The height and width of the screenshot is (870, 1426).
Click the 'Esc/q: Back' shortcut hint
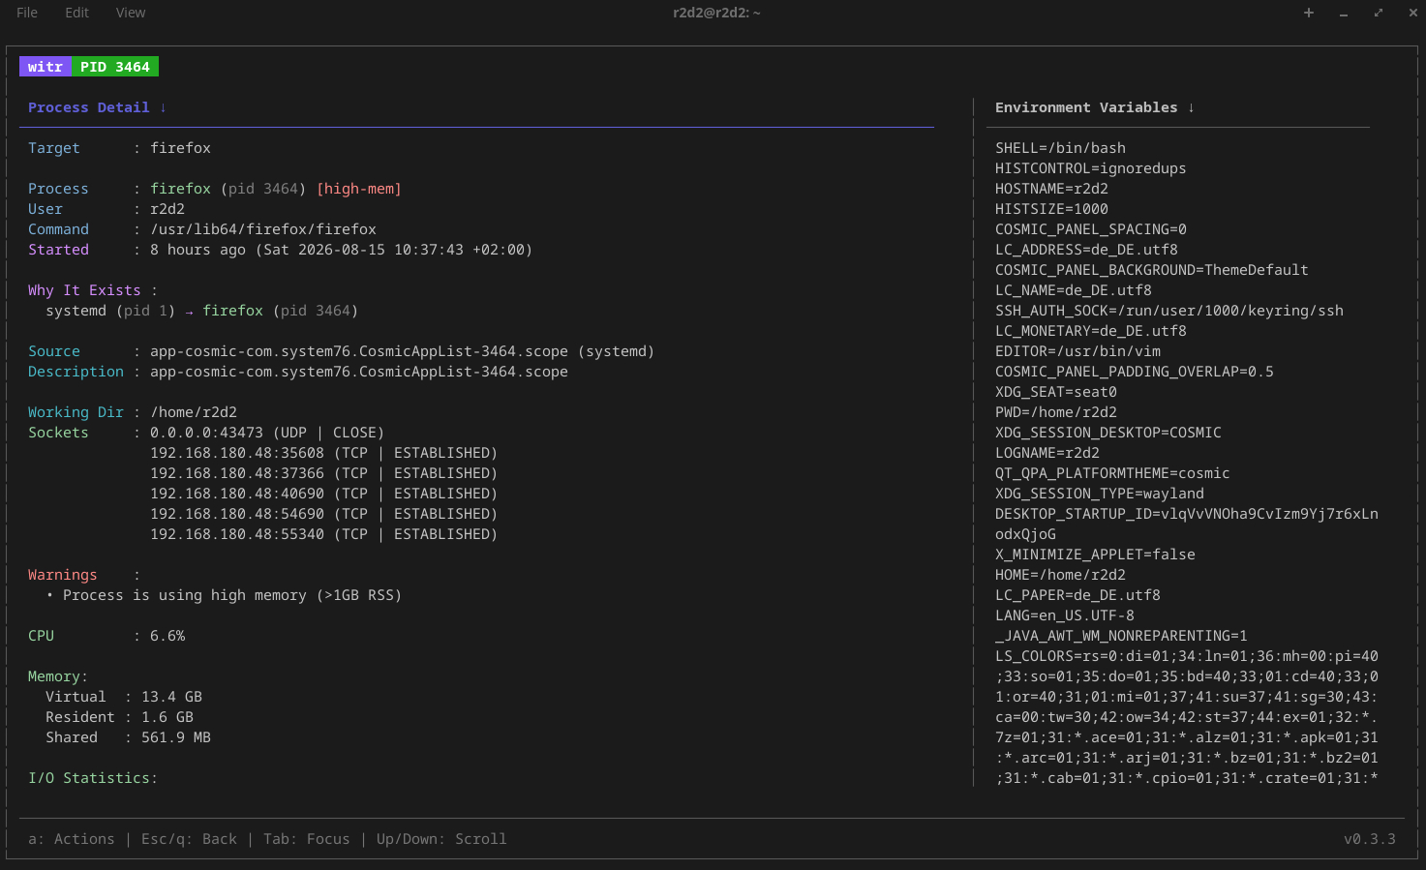(x=189, y=839)
